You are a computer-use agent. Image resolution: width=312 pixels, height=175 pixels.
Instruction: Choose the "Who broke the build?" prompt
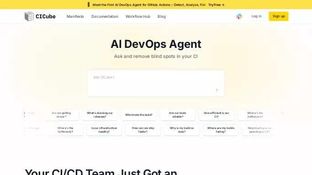click(x=139, y=115)
